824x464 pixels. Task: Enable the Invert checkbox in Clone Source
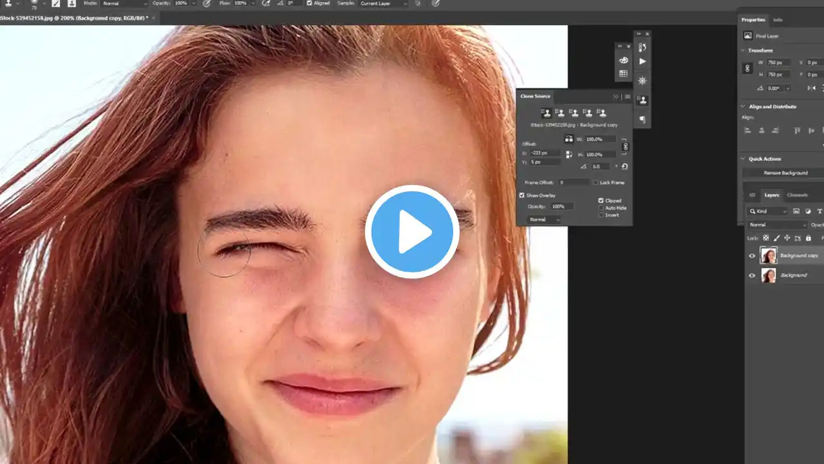click(600, 215)
